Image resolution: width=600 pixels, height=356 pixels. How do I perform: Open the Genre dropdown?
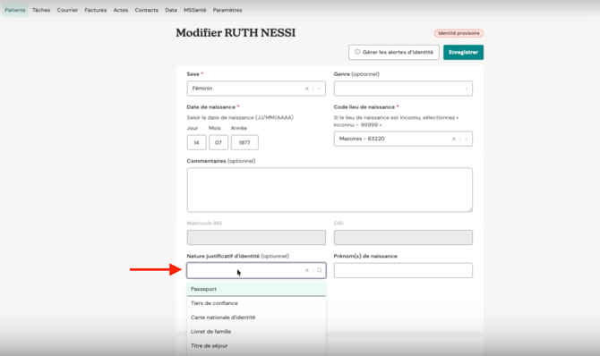(403, 89)
